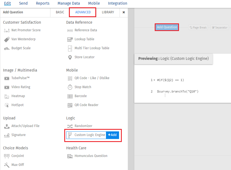
Task: Switch to the BASIC tab
Action: pos(60,12)
